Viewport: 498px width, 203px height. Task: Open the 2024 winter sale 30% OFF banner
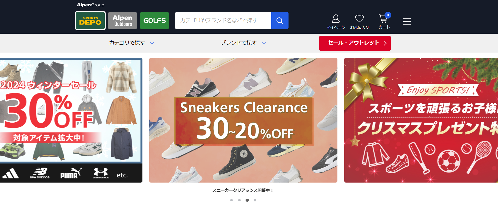(x=71, y=120)
